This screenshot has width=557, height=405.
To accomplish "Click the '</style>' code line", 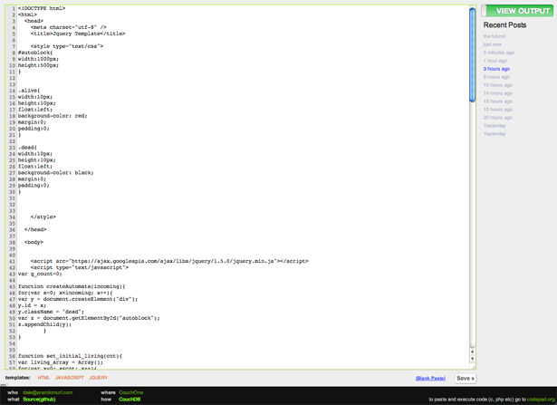I will tap(43, 217).
